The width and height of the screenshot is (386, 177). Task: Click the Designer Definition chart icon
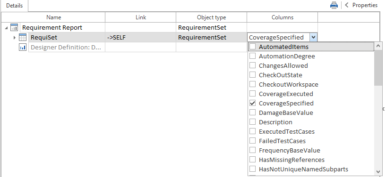(23, 48)
